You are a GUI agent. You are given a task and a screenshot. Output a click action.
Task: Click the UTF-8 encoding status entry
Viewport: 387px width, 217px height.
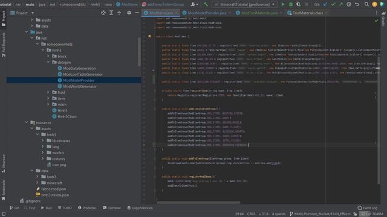[x=264, y=214]
